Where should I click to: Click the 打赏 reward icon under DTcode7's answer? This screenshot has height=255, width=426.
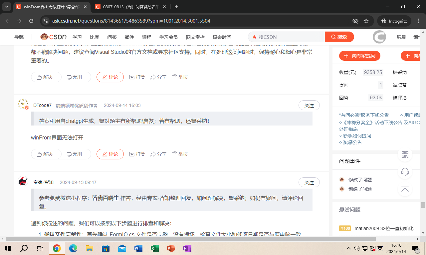pos(137,154)
